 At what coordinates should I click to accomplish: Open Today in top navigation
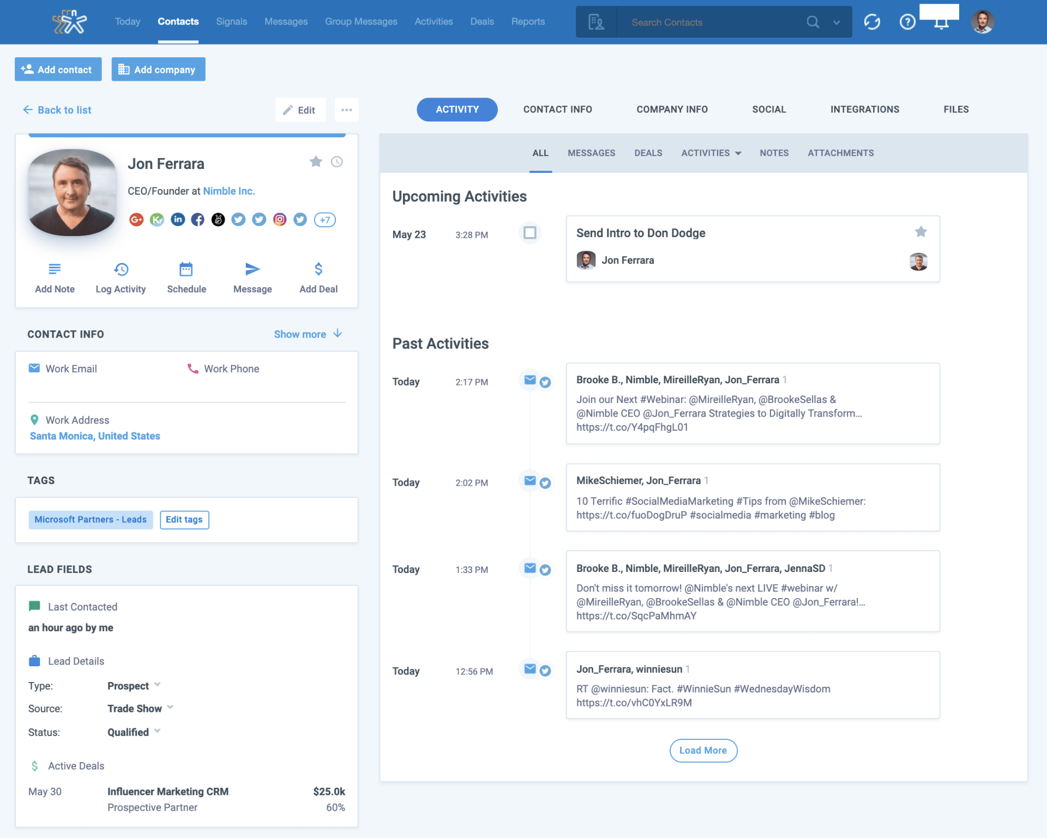[128, 22]
